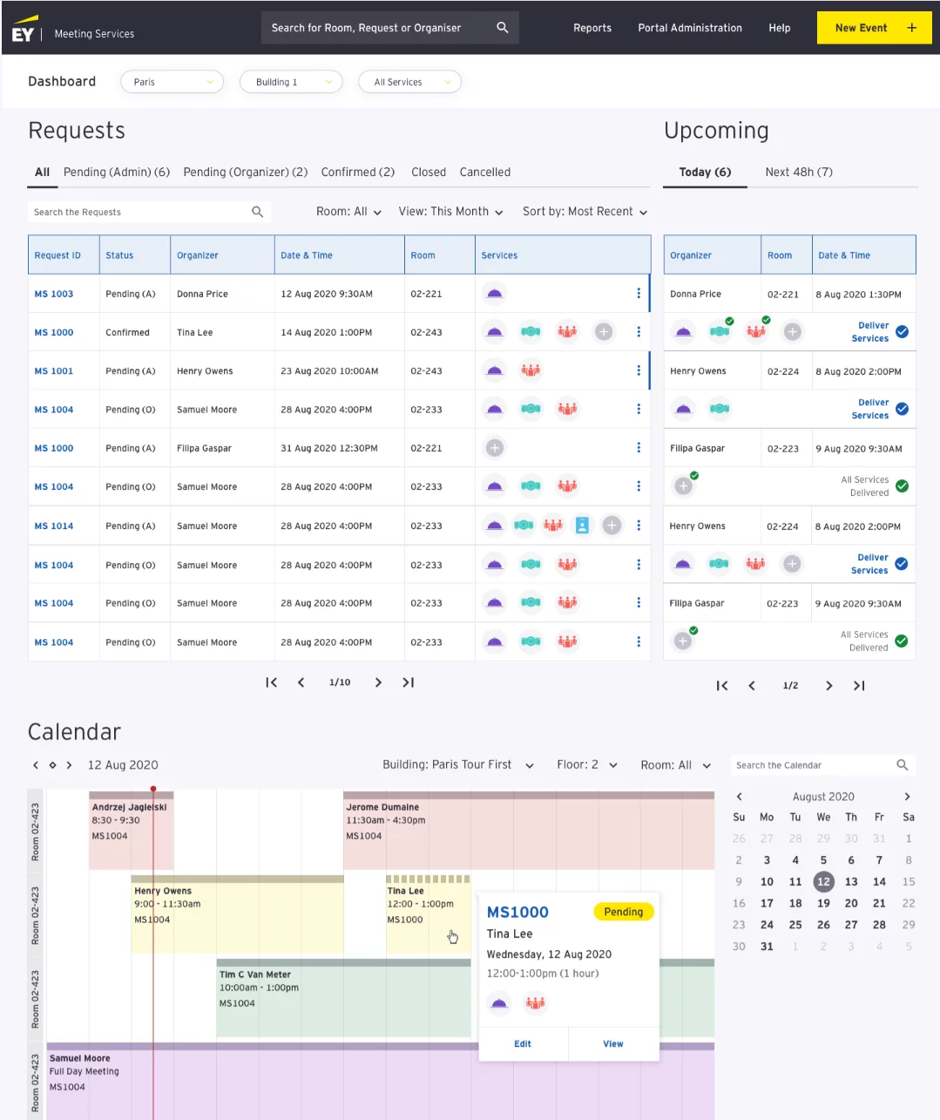This screenshot has width=940, height=1120.
Task: Switch to the Pending (Admin) tab
Action: [x=116, y=172]
